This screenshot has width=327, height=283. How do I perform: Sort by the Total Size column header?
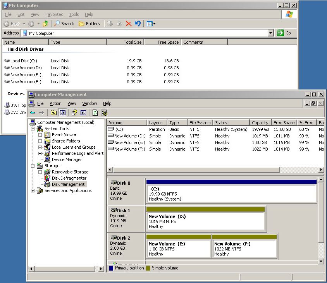(125, 42)
